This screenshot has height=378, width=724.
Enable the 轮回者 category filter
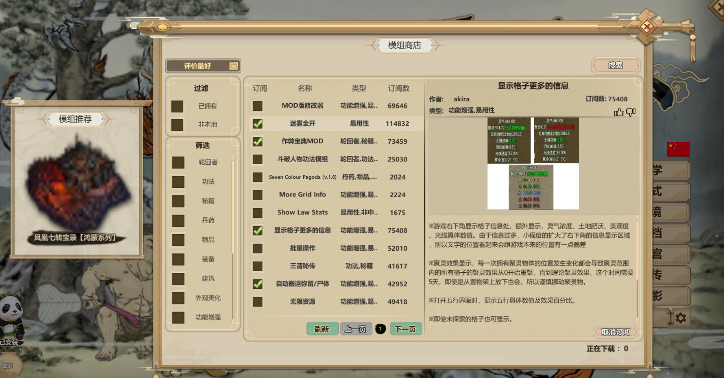(x=178, y=162)
